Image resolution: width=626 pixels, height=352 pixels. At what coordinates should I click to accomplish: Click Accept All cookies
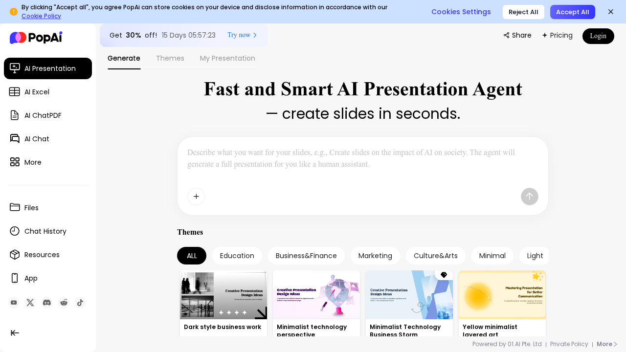(573, 12)
